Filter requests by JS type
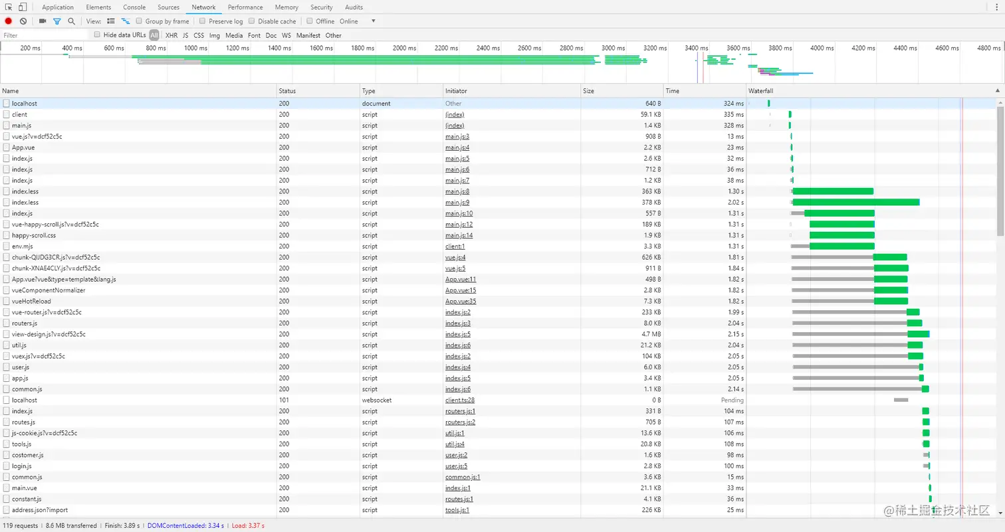Screen dimensions: 1005x532 click(x=185, y=35)
